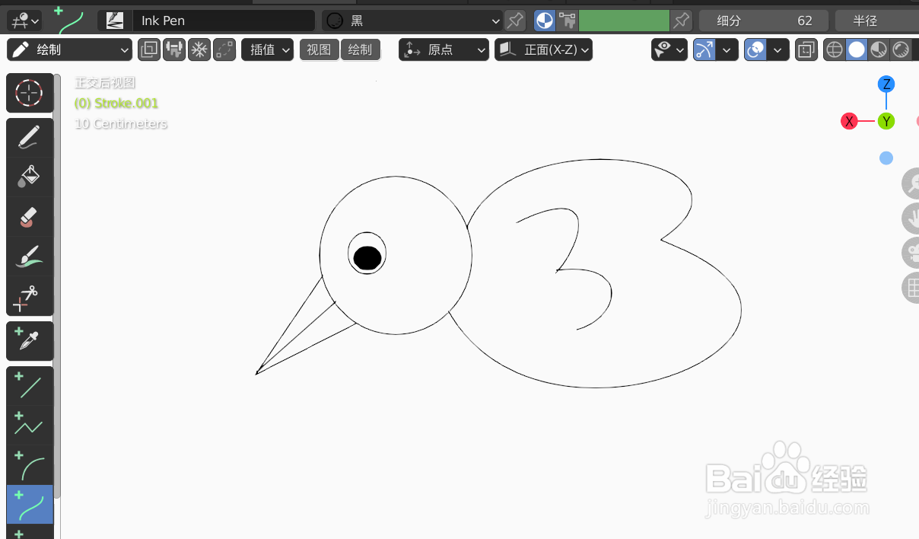This screenshot has width=919, height=539.
Task: Open the editor type dropdown
Action: [25, 21]
